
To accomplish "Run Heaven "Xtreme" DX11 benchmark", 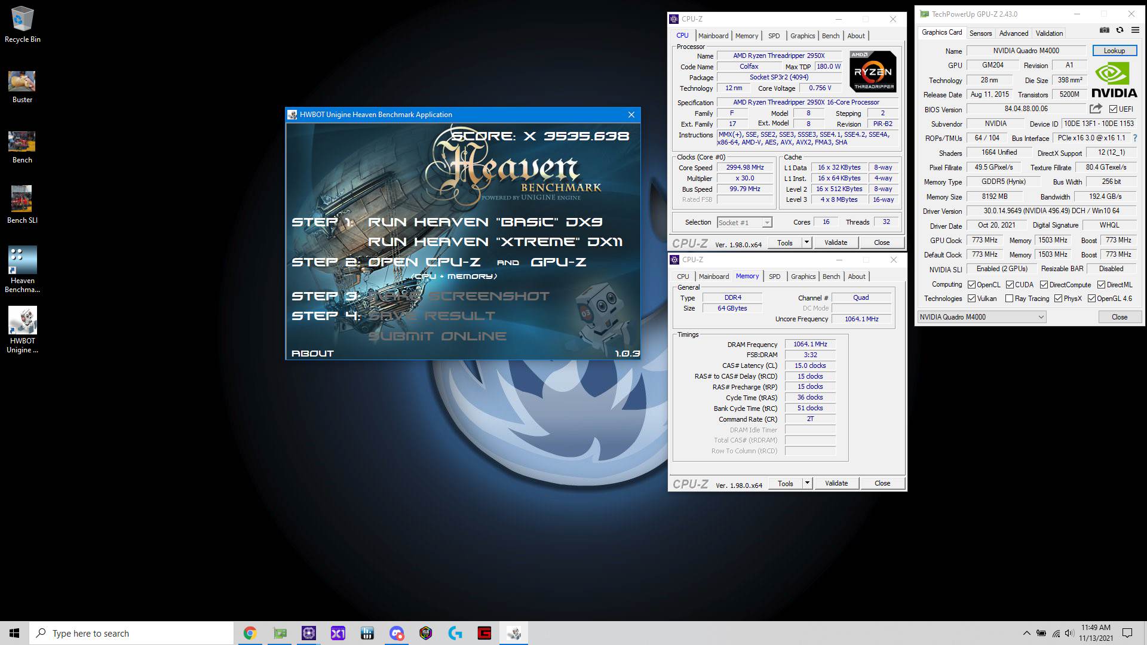I will point(495,242).
